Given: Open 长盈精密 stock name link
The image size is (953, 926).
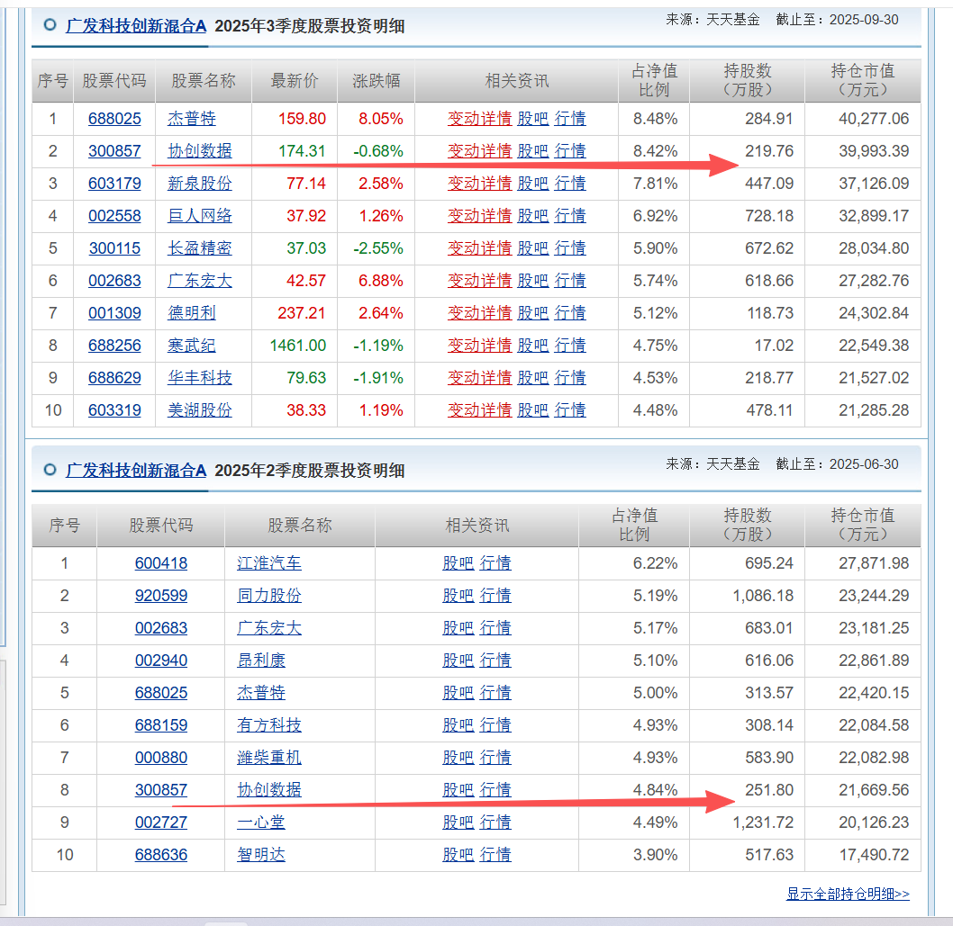Looking at the screenshot, I should pyautogui.click(x=199, y=248).
